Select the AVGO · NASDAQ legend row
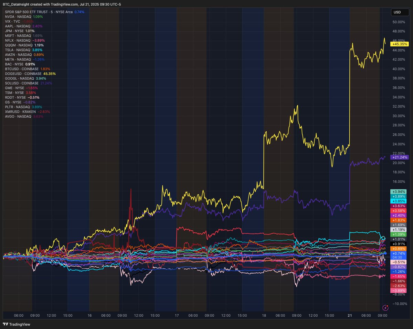413x329 pixels. click(24, 117)
